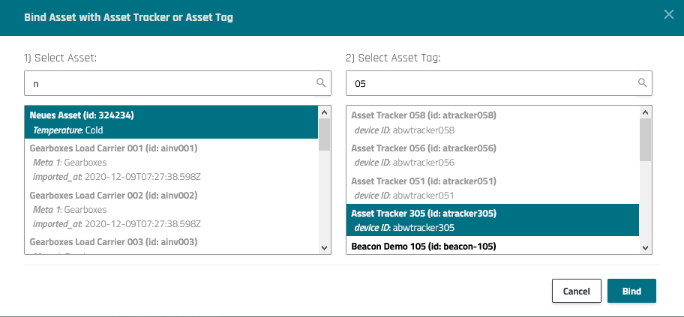Screen dimensions: 684x317
Task: Click the asset tag list scrollbar thumb
Action: [x=645, y=139]
